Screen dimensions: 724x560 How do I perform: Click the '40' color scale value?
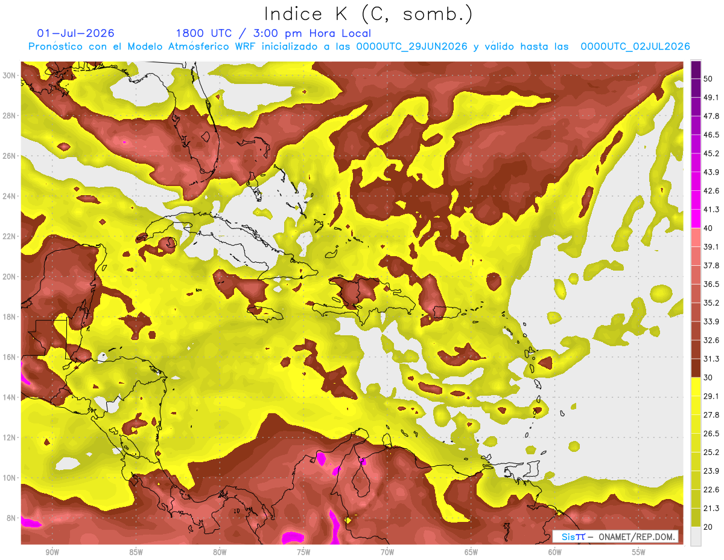[708, 228]
